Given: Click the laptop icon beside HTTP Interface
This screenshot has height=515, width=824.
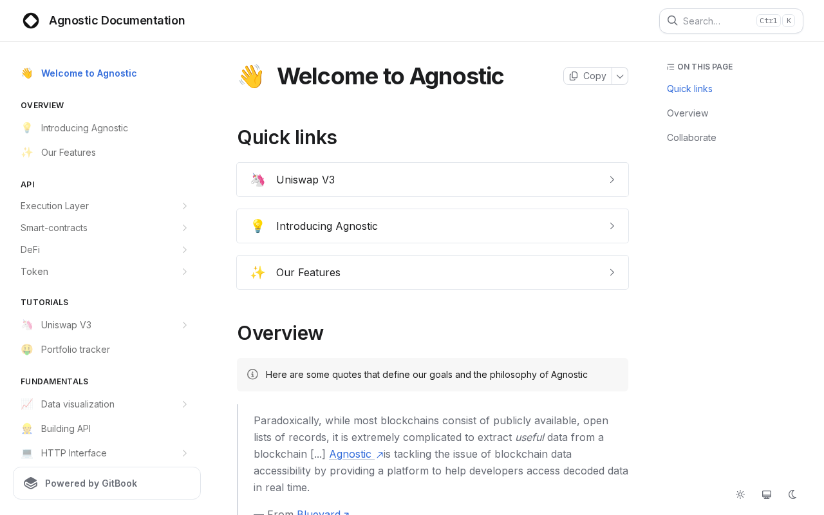Looking at the screenshot, I should pos(27,453).
